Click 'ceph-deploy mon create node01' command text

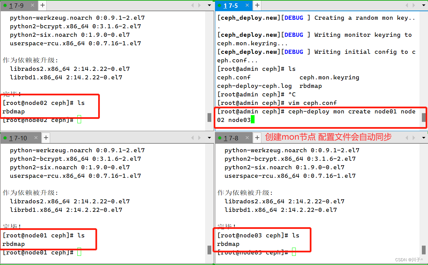(x=343, y=111)
